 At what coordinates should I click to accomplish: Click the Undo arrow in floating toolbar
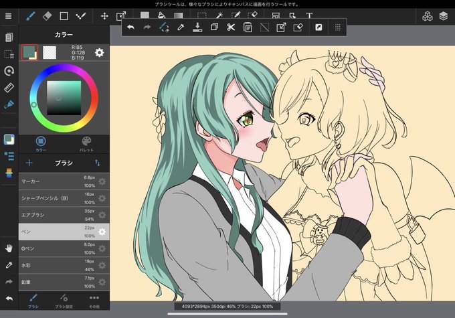(130, 27)
